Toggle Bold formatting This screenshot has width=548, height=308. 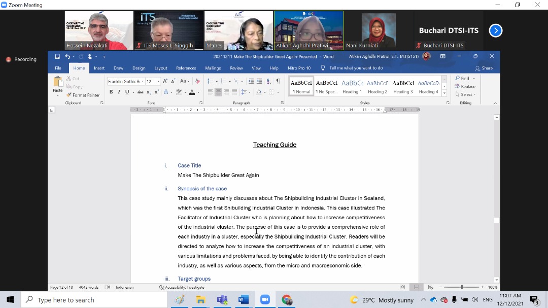pyautogui.click(x=111, y=92)
